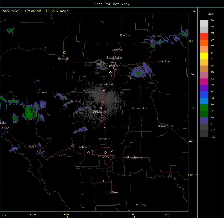Click the 50 km mark on the bottom axis
The width and height of the screenshot is (224, 218).
pos(134,214)
